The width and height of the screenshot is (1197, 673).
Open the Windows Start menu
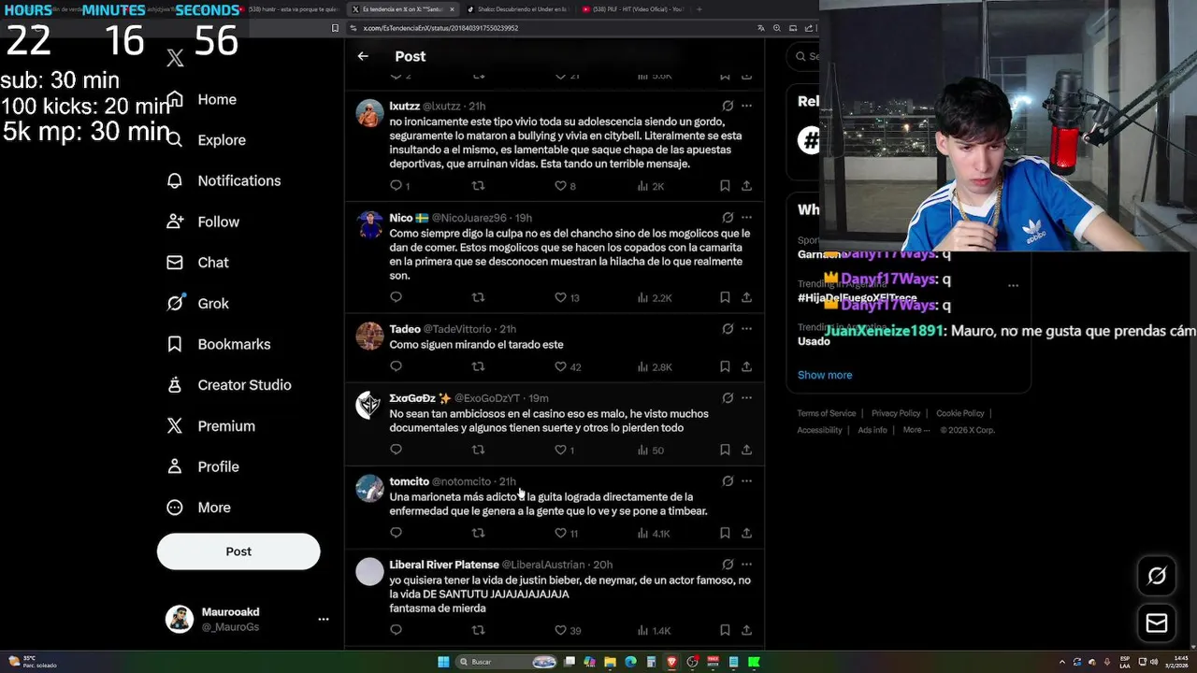click(x=443, y=662)
